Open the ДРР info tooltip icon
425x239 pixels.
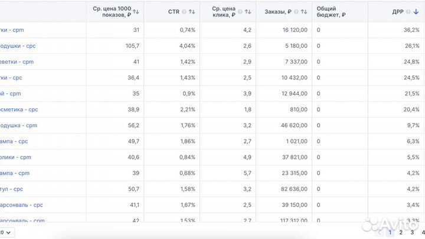point(408,12)
